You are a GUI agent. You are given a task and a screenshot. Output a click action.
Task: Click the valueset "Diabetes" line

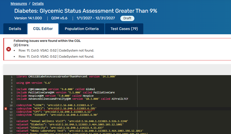pos(70,125)
